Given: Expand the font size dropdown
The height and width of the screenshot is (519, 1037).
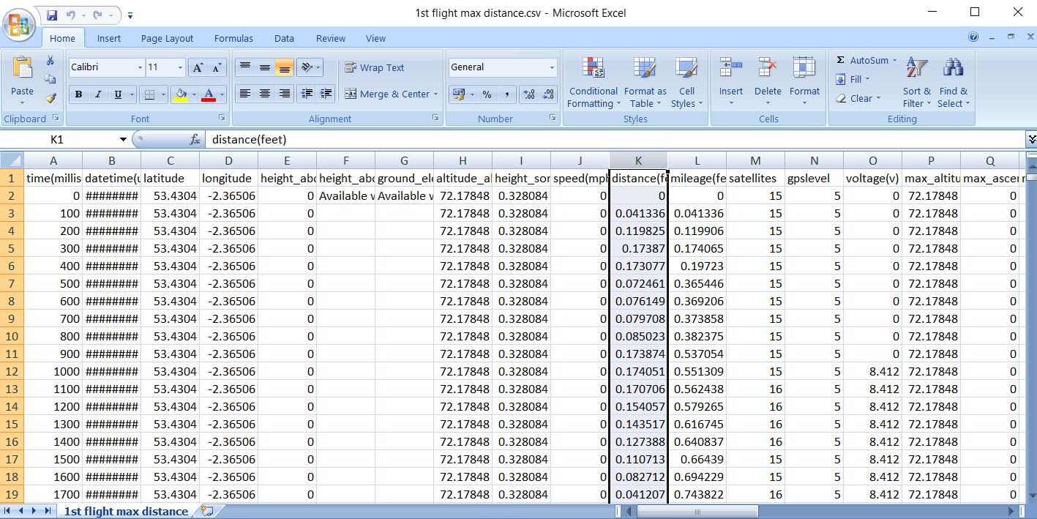Looking at the screenshot, I should point(180,67).
